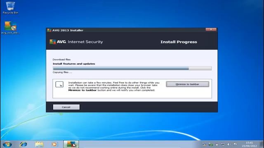Click the 'Install Progress' heading
The height and width of the screenshot is (148, 264).
click(x=179, y=42)
